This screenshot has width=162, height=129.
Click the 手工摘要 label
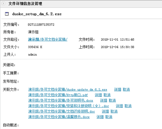(11, 73)
